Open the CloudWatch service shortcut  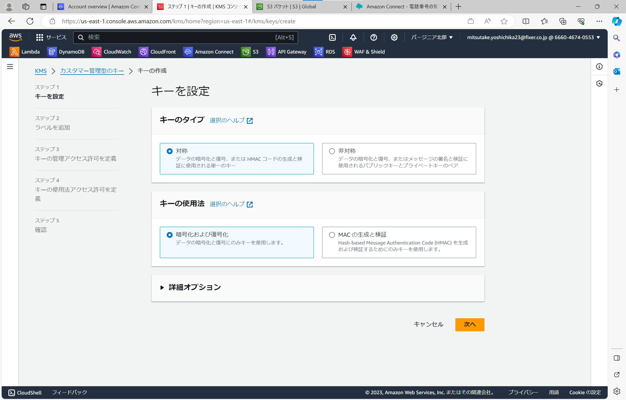click(x=112, y=52)
